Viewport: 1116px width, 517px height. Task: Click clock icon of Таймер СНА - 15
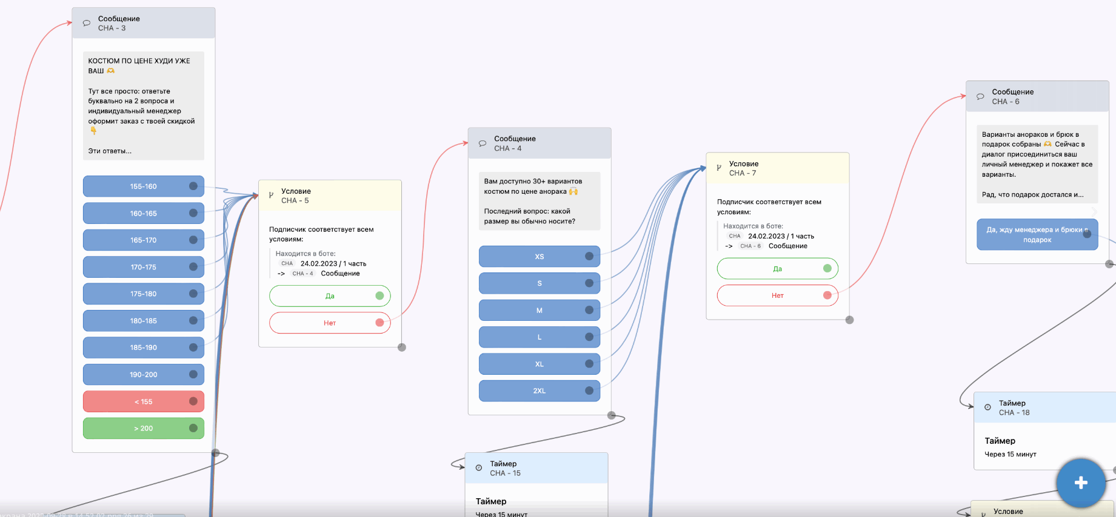[x=479, y=468]
